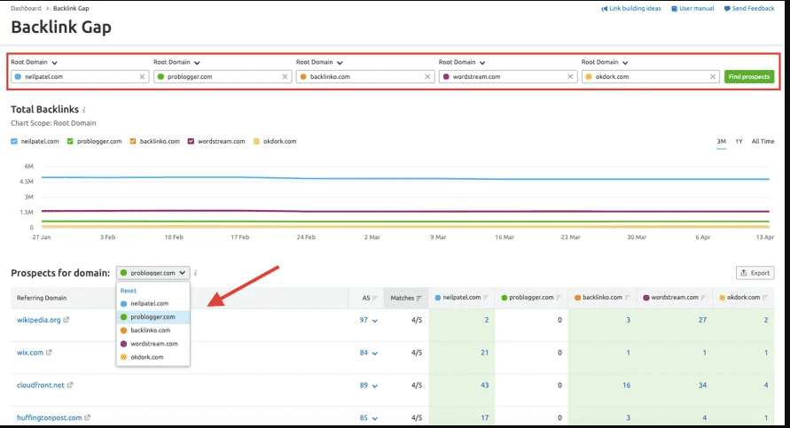
Task: Select wordstream.com in prospects dropdown list
Action: (153, 344)
